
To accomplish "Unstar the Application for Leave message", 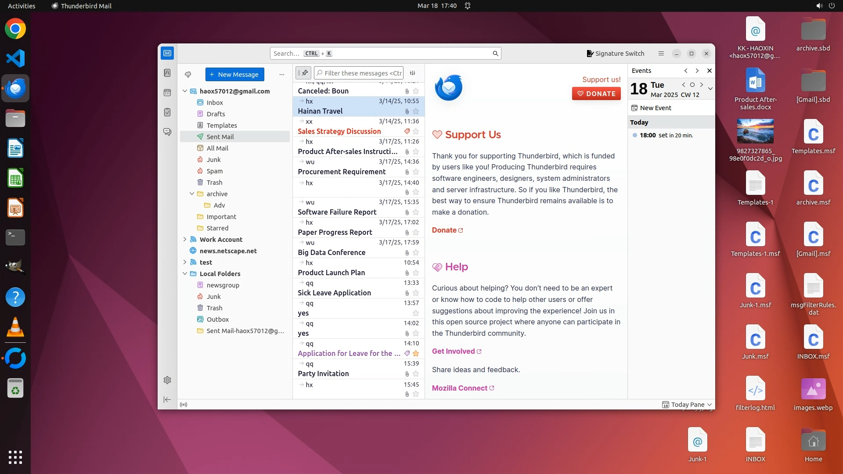I will [416, 354].
